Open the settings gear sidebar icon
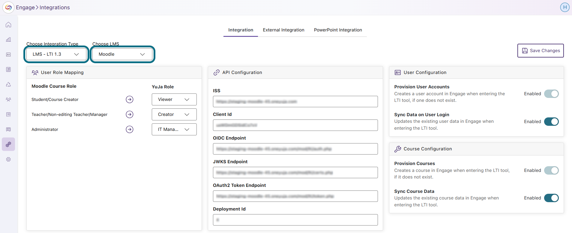The width and height of the screenshot is (572, 233). coord(8,159)
